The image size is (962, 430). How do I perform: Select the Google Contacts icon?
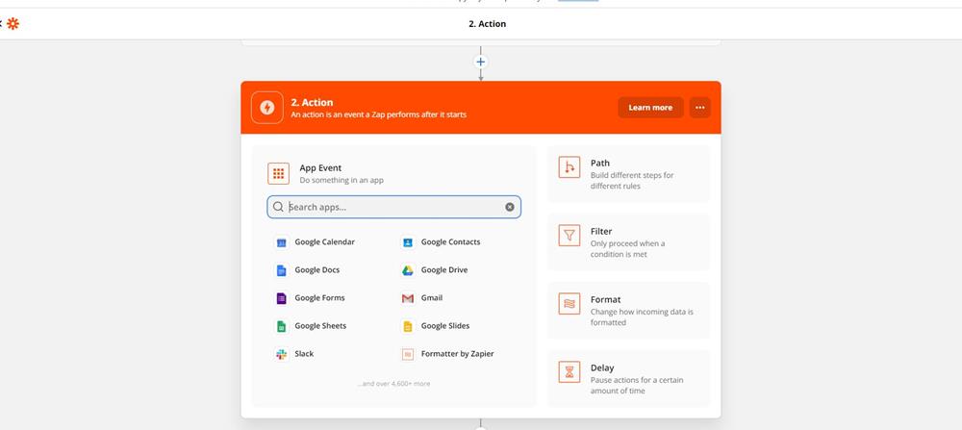point(408,242)
